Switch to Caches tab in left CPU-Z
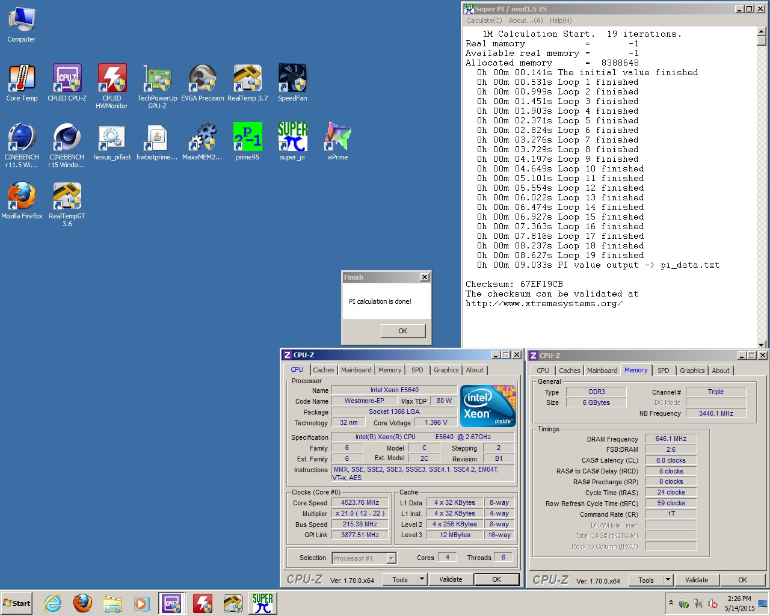The image size is (770, 616). (x=323, y=370)
